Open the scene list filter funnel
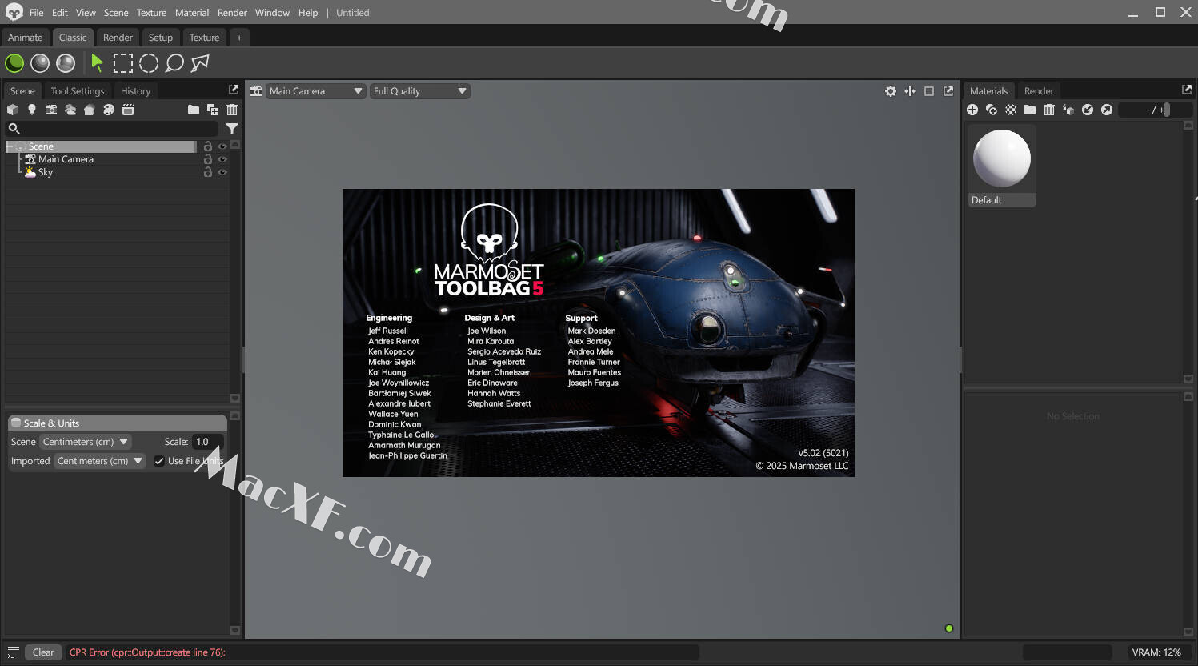The image size is (1198, 666). (x=232, y=128)
